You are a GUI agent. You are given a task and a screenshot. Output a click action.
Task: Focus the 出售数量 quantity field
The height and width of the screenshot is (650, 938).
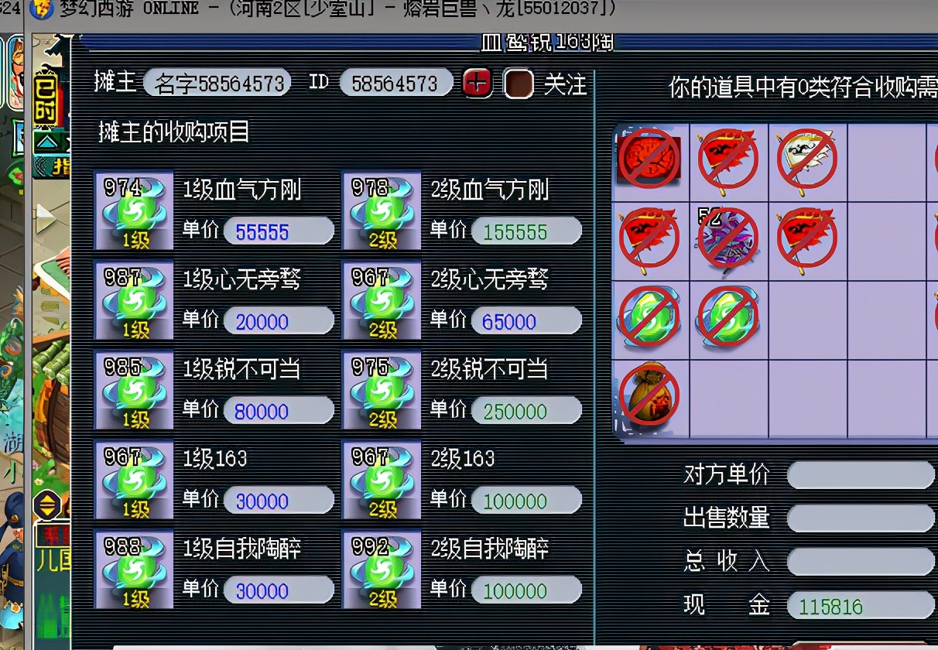[x=861, y=518]
